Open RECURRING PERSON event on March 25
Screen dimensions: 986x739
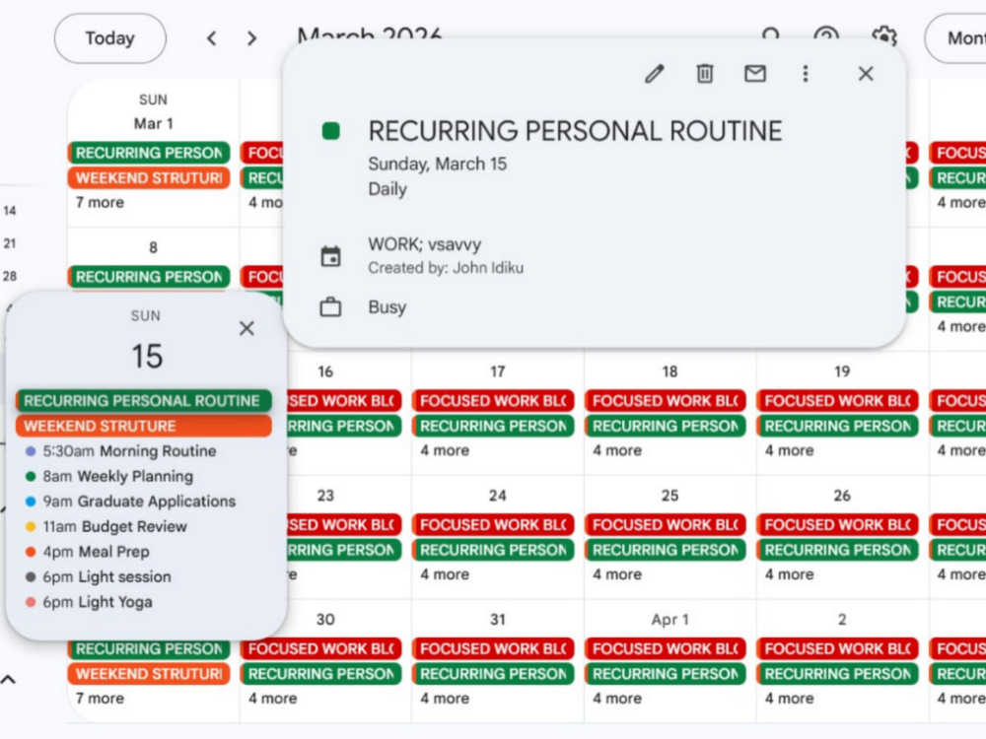[666, 550]
